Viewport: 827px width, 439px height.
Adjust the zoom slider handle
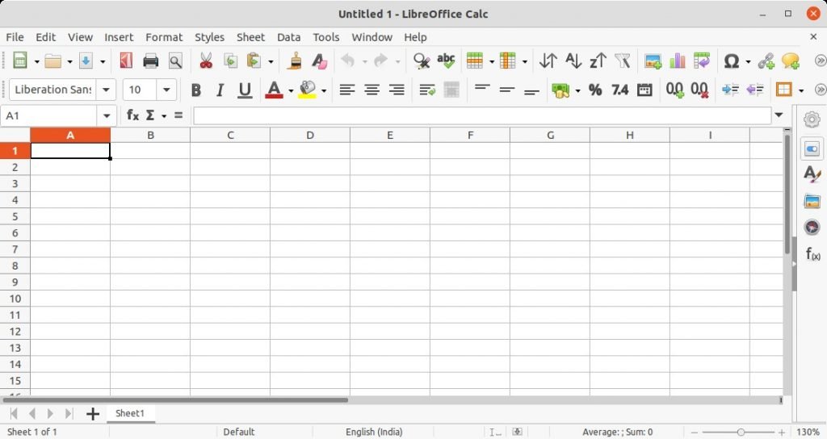click(741, 433)
